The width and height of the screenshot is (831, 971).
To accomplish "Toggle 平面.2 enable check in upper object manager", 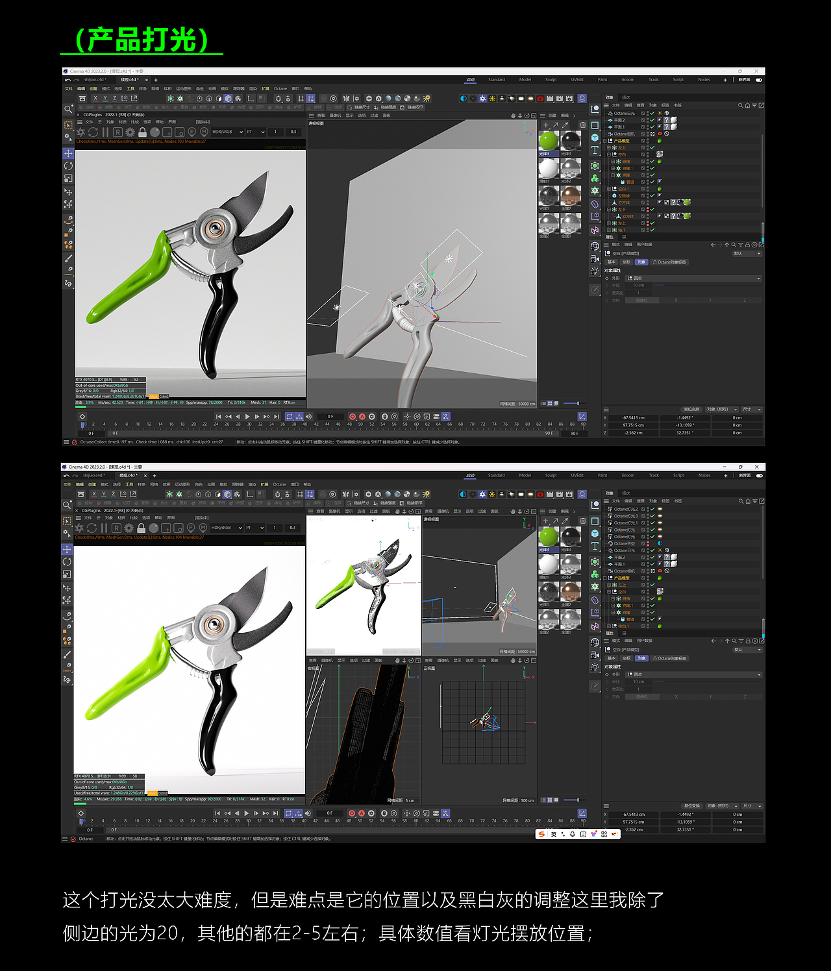I will (x=652, y=120).
